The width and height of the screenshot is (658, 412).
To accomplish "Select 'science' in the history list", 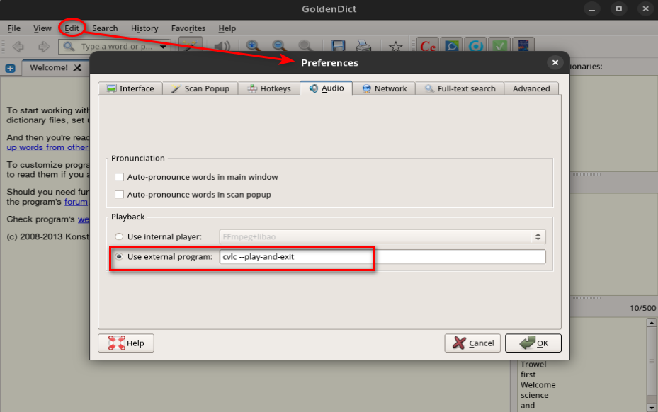I will coord(535,395).
